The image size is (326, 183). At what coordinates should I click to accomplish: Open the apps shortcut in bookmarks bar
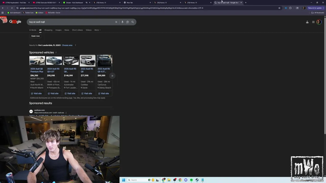point(3,13)
